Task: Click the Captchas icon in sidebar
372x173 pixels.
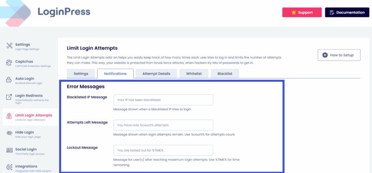Action: [x=9, y=63]
